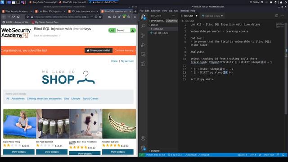This screenshot has width=288, height=162.
Task: Switch to sqli-lab-13.py editor tab
Action: pos(212,16)
